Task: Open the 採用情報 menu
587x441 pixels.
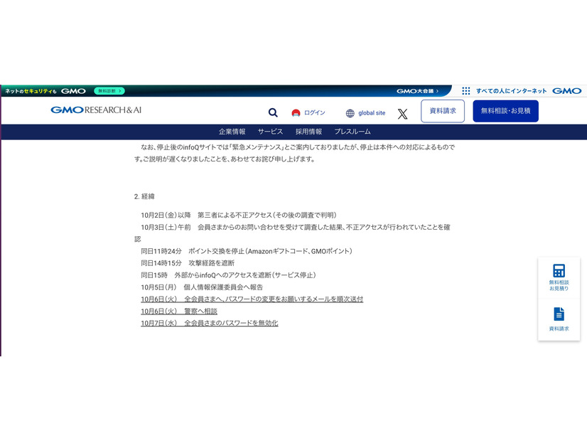Action: point(309,132)
